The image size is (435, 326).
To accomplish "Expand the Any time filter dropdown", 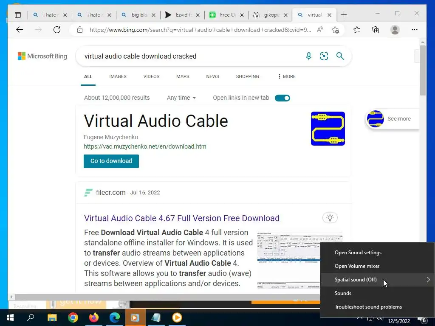I will tap(181, 98).
